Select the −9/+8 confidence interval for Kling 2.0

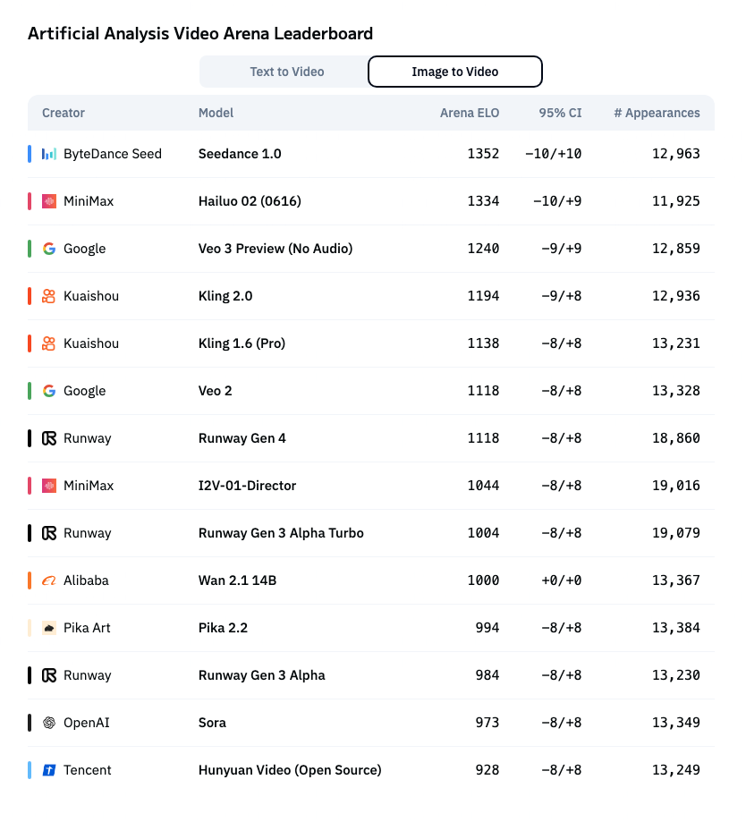click(x=562, y=296)
